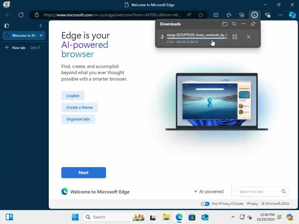Click Organize tabs button

78,119
